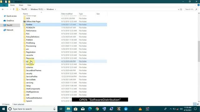Open Mail app on taskbar
The image size is (200, 112).
(x=83, y=109)
